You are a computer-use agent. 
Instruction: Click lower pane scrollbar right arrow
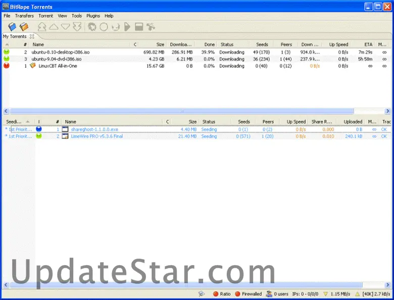(388, 285)
